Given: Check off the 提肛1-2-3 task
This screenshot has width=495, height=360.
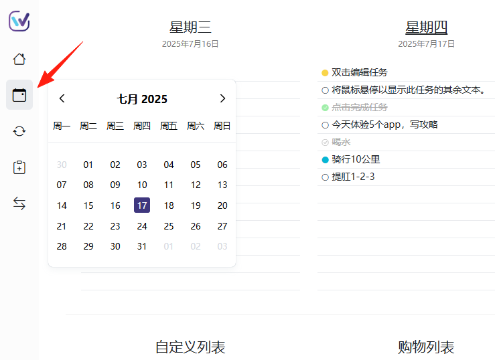Looking at the screenshot, I should pyautogui.click(x=325, y=177).
